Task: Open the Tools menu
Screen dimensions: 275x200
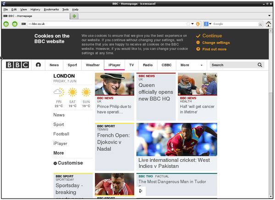Action: coord(66,10)
